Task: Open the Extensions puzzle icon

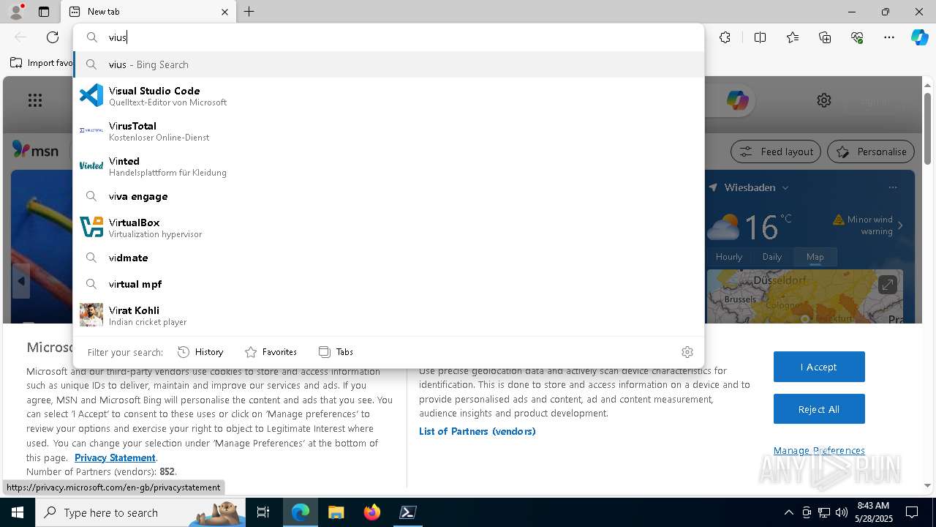Action: (725, 37)
